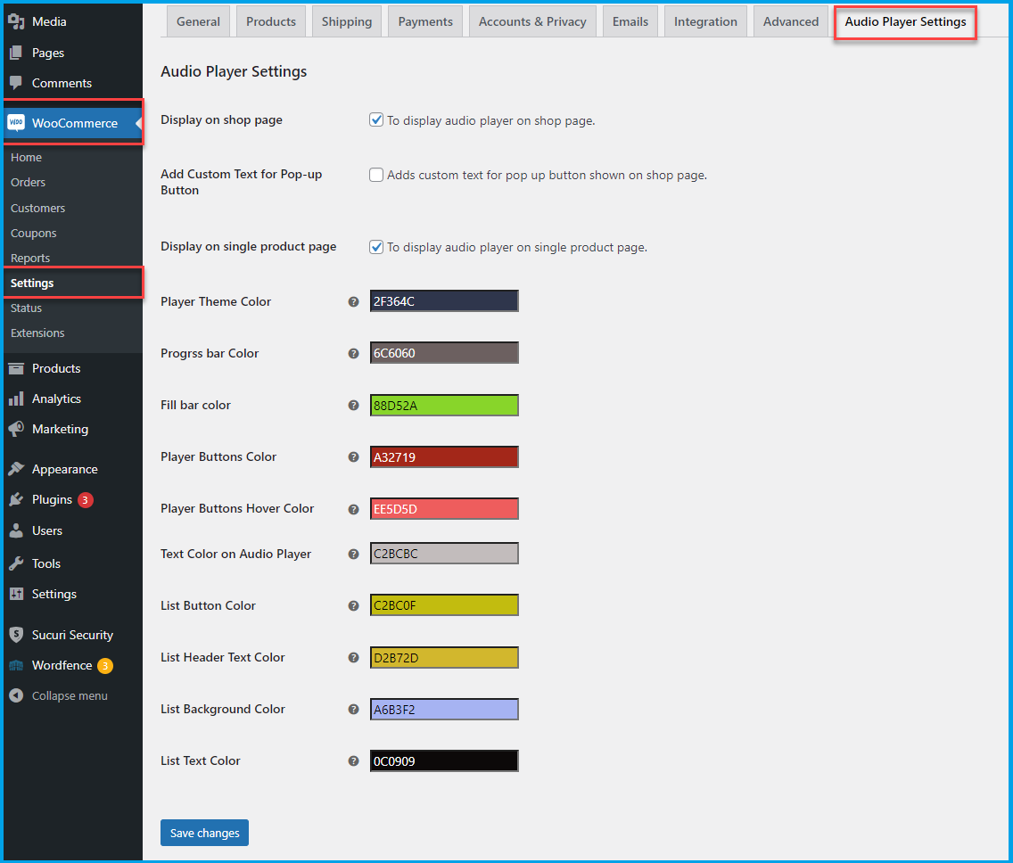Image resolution: width=1013 pixels, height=863 pixels.
Task: Click the Sucuri Security shield icon
Action: tap(16, 635)
